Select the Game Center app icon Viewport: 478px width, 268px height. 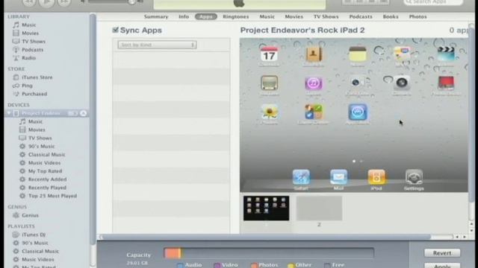click(x=314, y=112)
